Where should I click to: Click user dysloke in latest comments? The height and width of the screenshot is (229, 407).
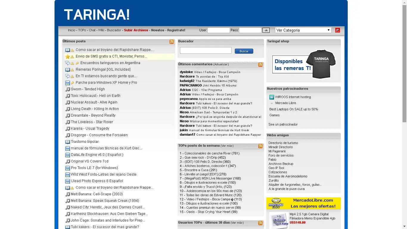pos(186,72)
